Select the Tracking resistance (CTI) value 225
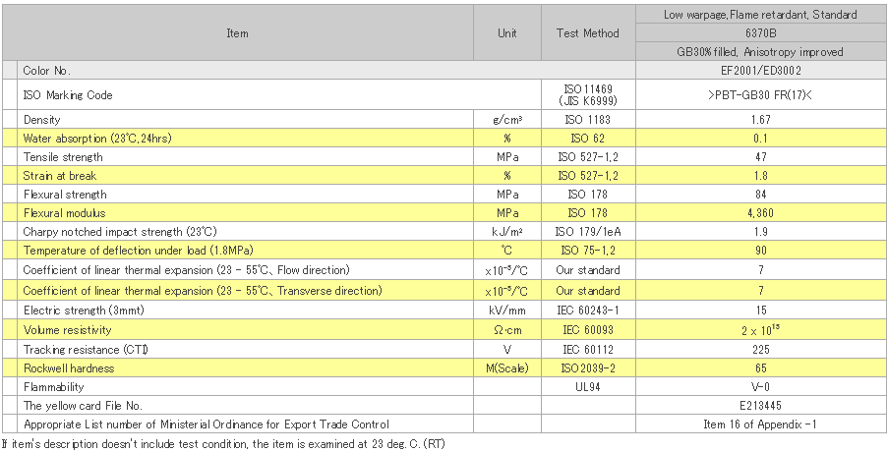888x452 pixels. 760,349
